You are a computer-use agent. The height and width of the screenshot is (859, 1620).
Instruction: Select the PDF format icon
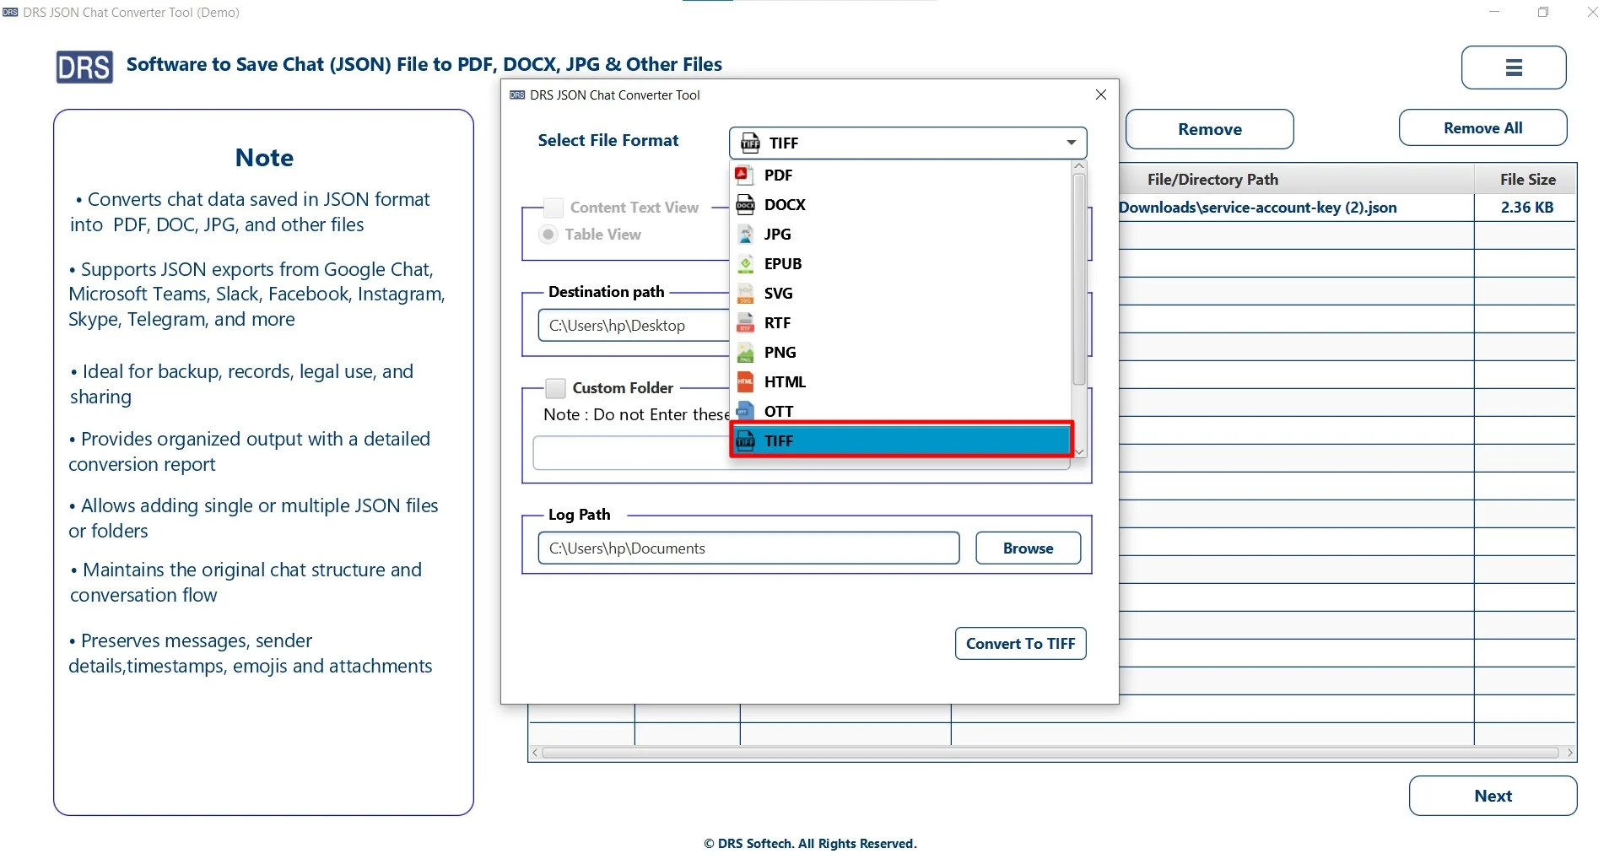coord(746,175)
